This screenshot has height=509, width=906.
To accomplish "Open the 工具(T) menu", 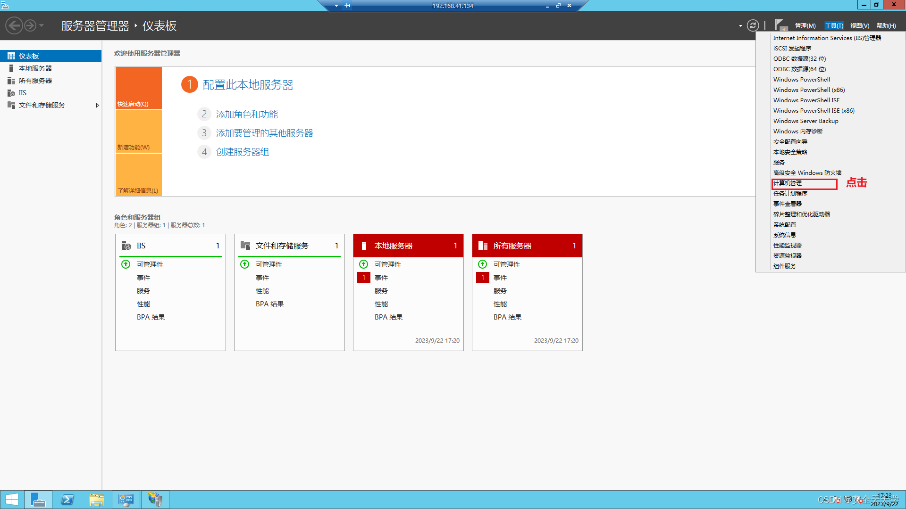I will click(834, 26).
